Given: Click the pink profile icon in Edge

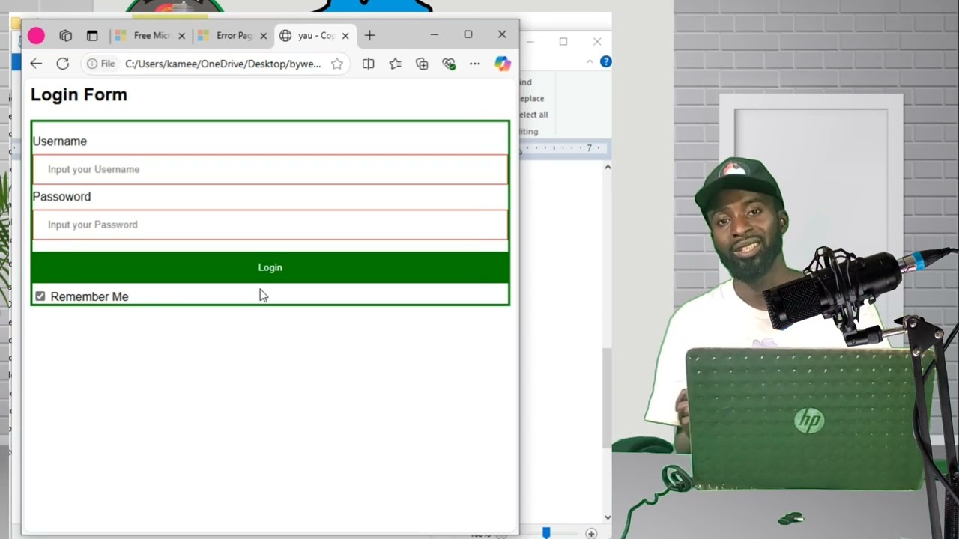Looking at the screenshot, I should [36, 35].
